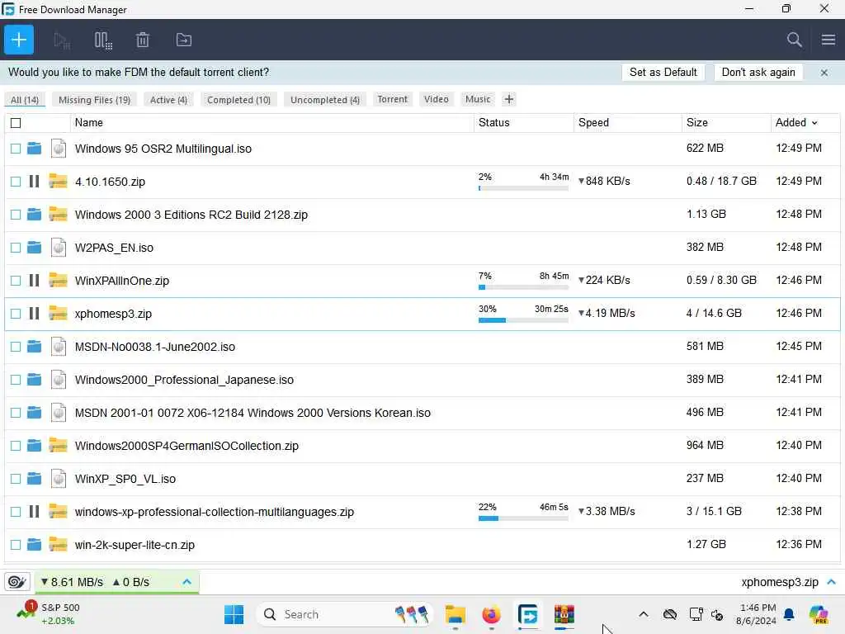Open folder for Windows2000_Professional_Japanese.iso
This screenshot has width=845, height=634.
pyautogui.click(x=34, y=379)
